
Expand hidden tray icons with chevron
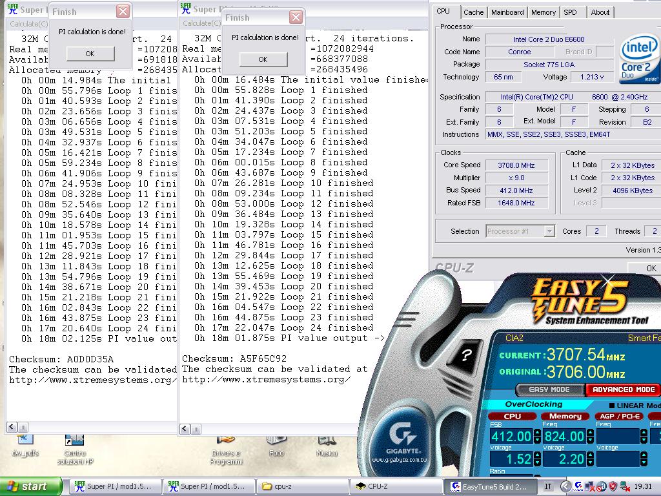565,486
